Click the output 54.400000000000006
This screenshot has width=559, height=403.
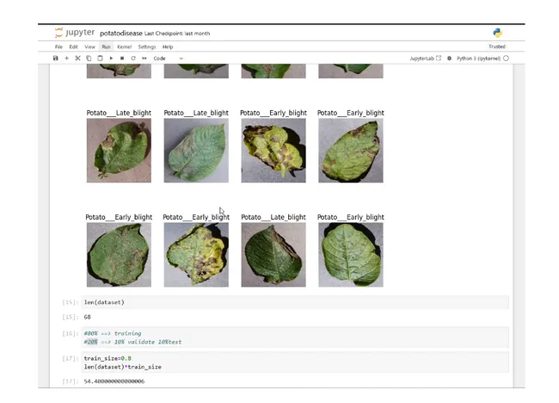click(114, 381)
